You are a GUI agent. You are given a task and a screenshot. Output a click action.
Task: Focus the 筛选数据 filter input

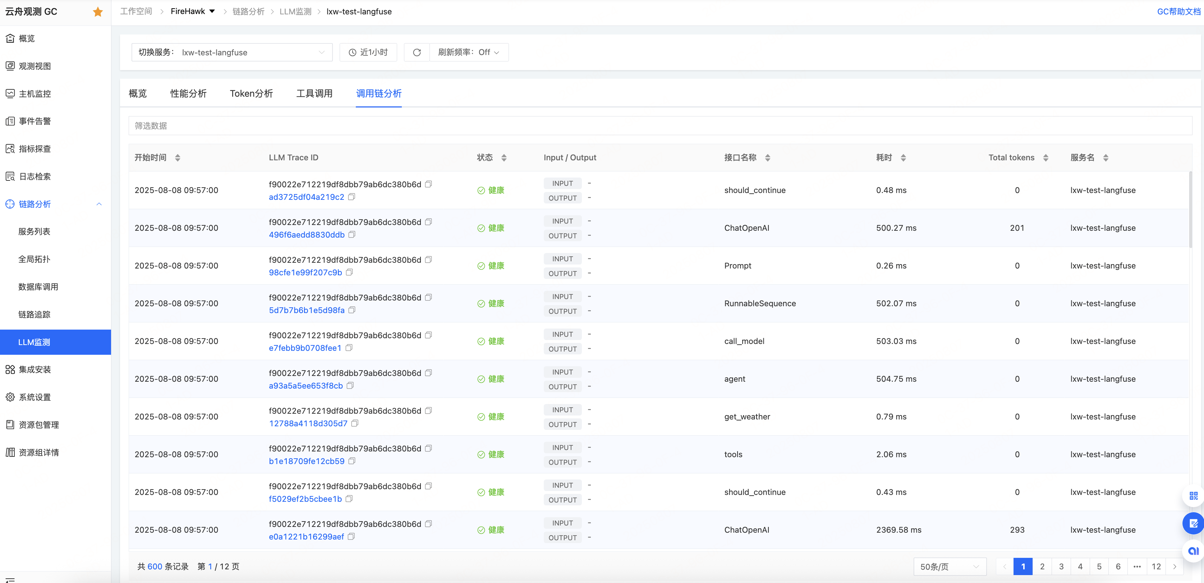pyautogui.click(x=660, y=126)
